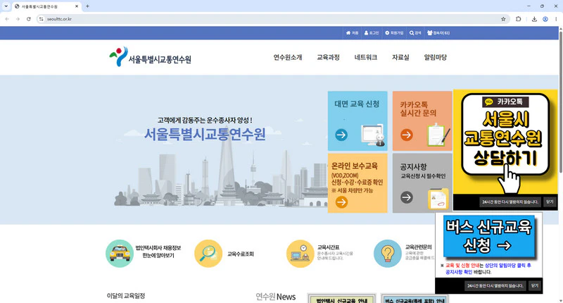Click the 온라인 보수교육 arrow icon

click(341, 202)
